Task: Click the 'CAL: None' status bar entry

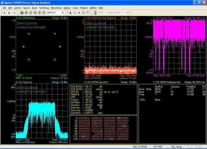Action: [176, 147]
